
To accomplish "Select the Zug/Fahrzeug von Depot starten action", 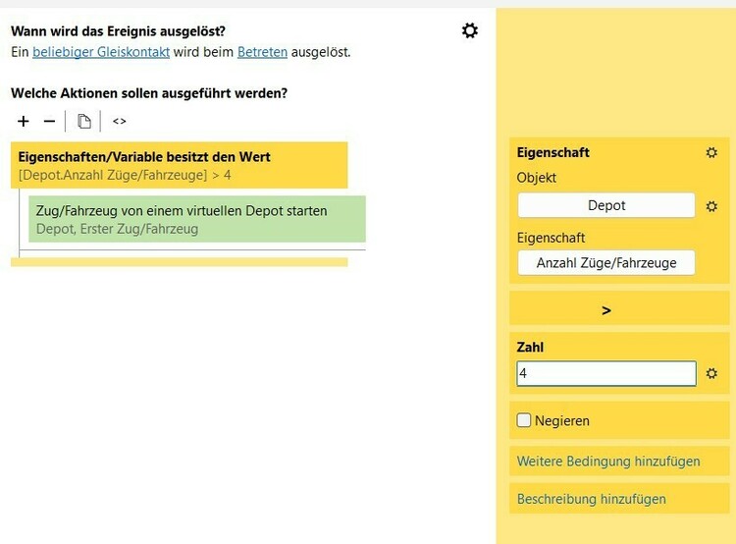I will coord(197,219).
